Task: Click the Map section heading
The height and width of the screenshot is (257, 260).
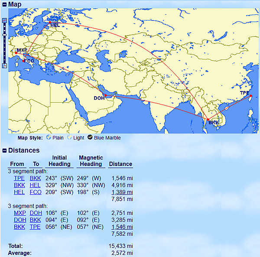Action: coord(15,4)
